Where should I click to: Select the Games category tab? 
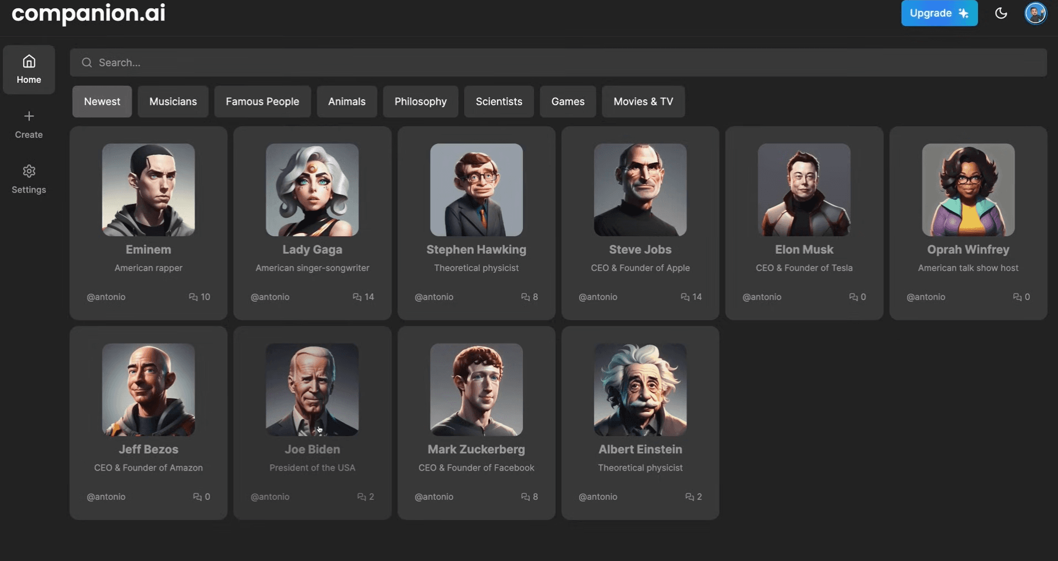click(568, 101)
